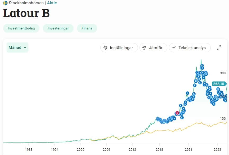Select the Investmentbolag tag

[21, 28]
